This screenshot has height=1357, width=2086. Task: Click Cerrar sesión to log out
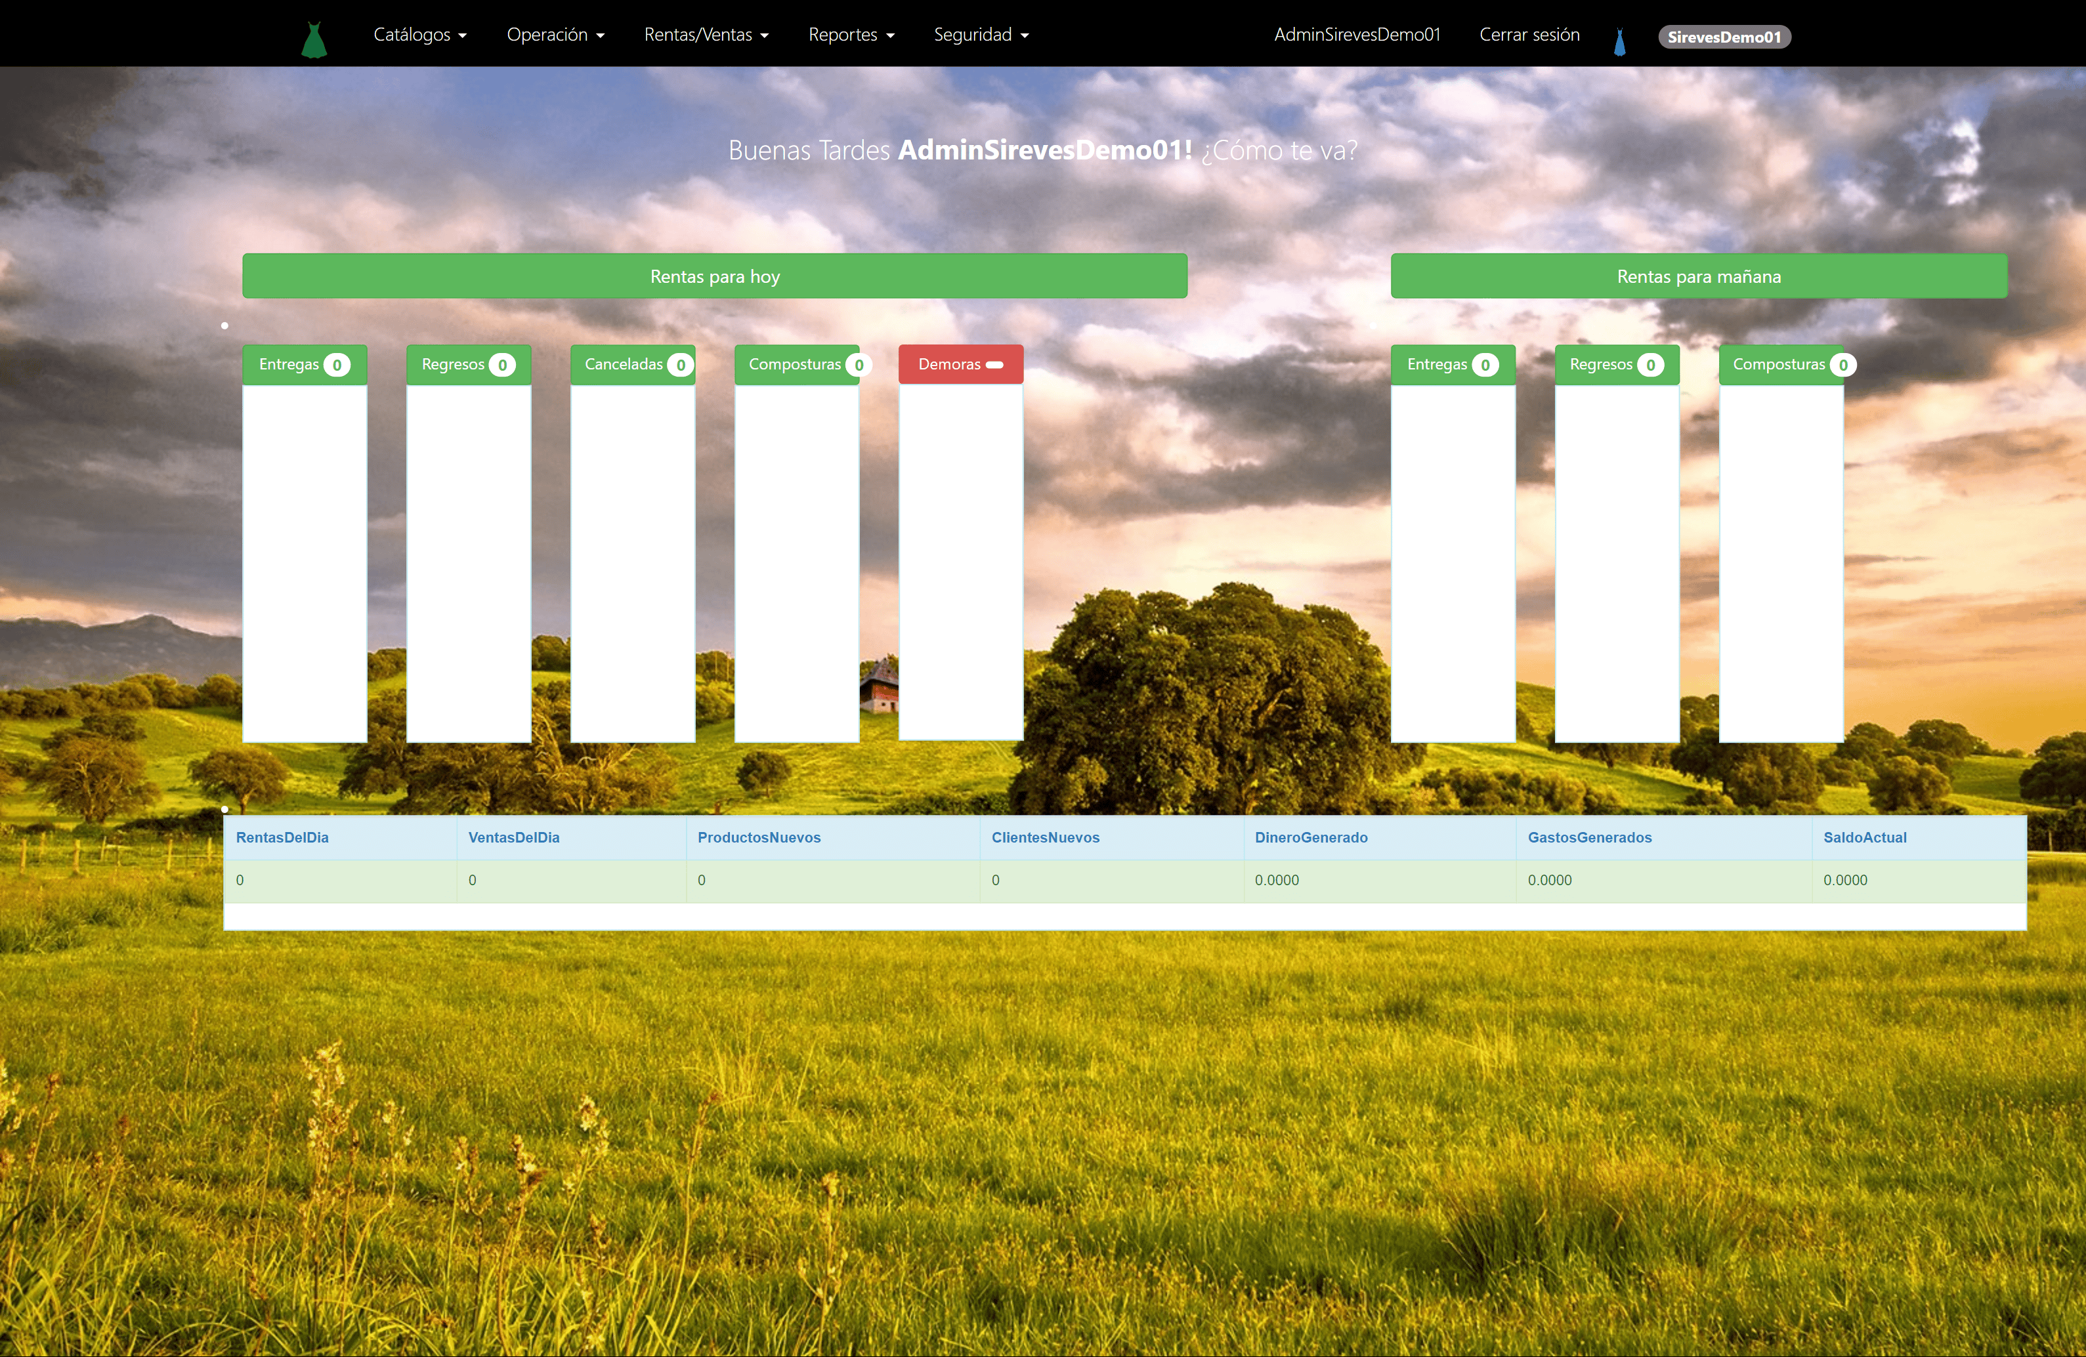[1529, 34]
